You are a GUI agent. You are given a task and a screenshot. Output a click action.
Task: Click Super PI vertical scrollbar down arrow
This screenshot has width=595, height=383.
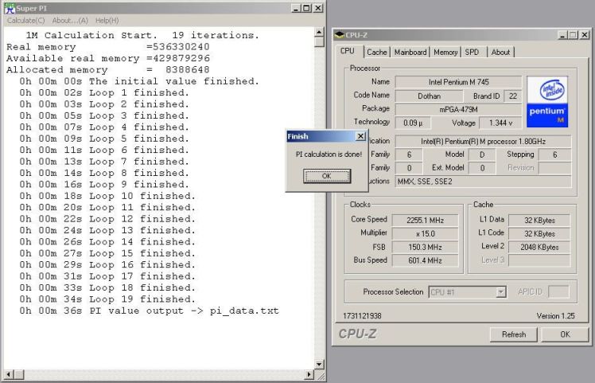pos(319,365)
